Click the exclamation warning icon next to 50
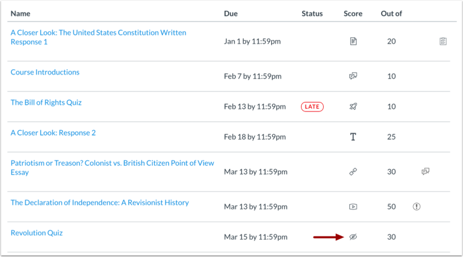 coord(416,207)
